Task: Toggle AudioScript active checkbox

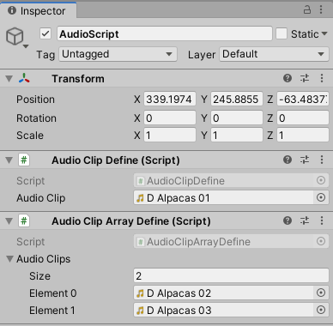Action: 45,33
